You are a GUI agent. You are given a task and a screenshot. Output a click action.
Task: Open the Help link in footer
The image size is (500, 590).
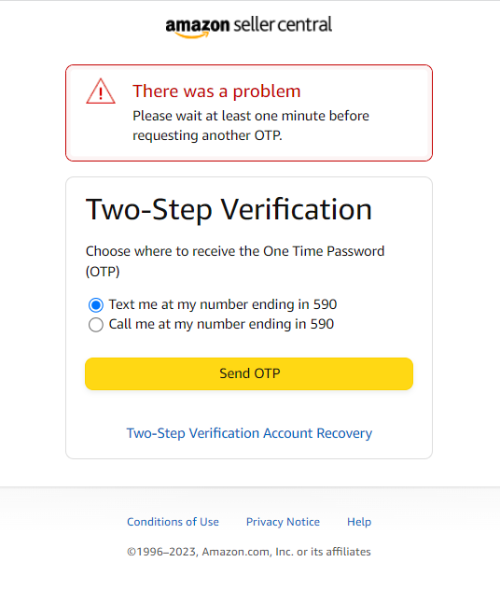(x=359, y=522)
